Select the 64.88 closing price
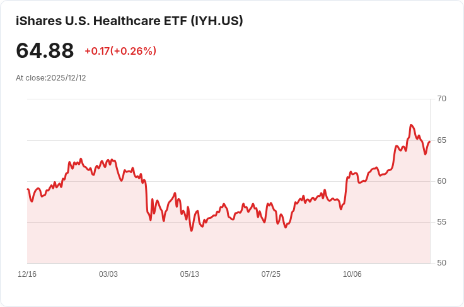 (x=45, y=50)
